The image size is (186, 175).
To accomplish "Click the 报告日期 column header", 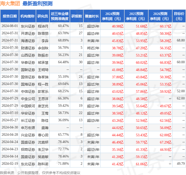I will (x=9, y=16).
